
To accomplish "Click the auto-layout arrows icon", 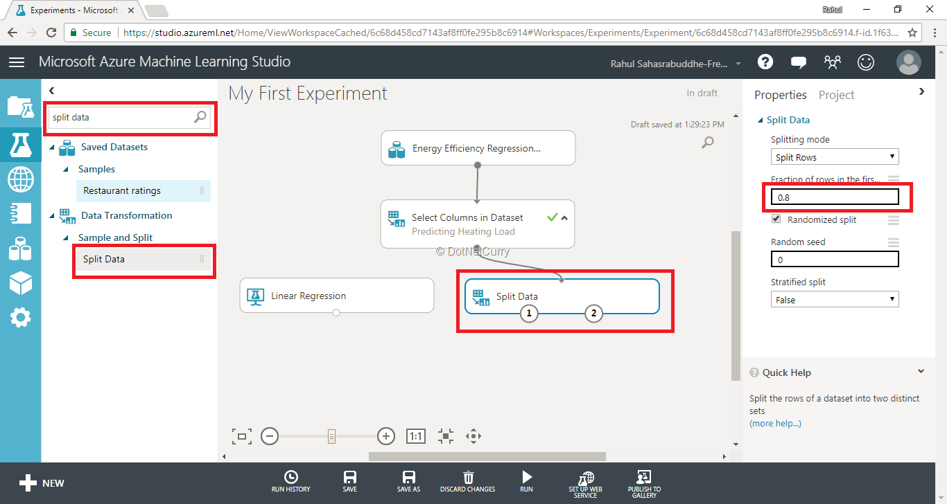I will pyautogui.click(x=446, y=436).
